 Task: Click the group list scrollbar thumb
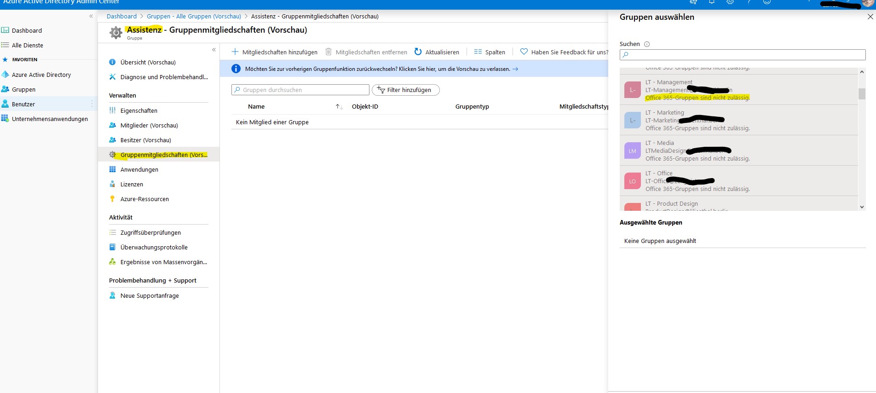point(862,93)
